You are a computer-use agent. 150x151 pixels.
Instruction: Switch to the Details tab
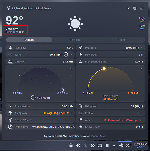(29, 40)
